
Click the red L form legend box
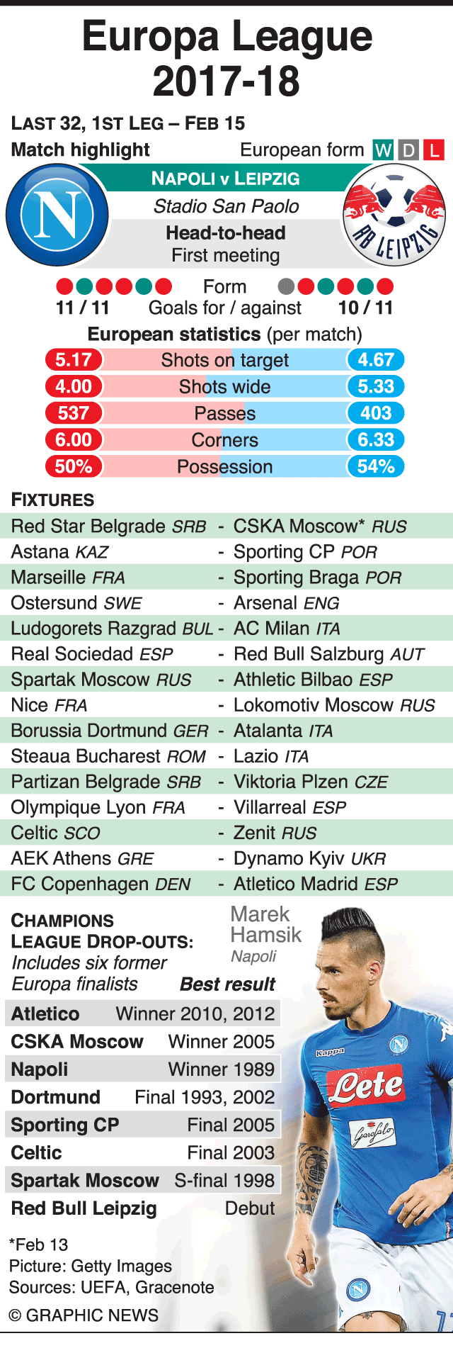click(x=433, y=150)
